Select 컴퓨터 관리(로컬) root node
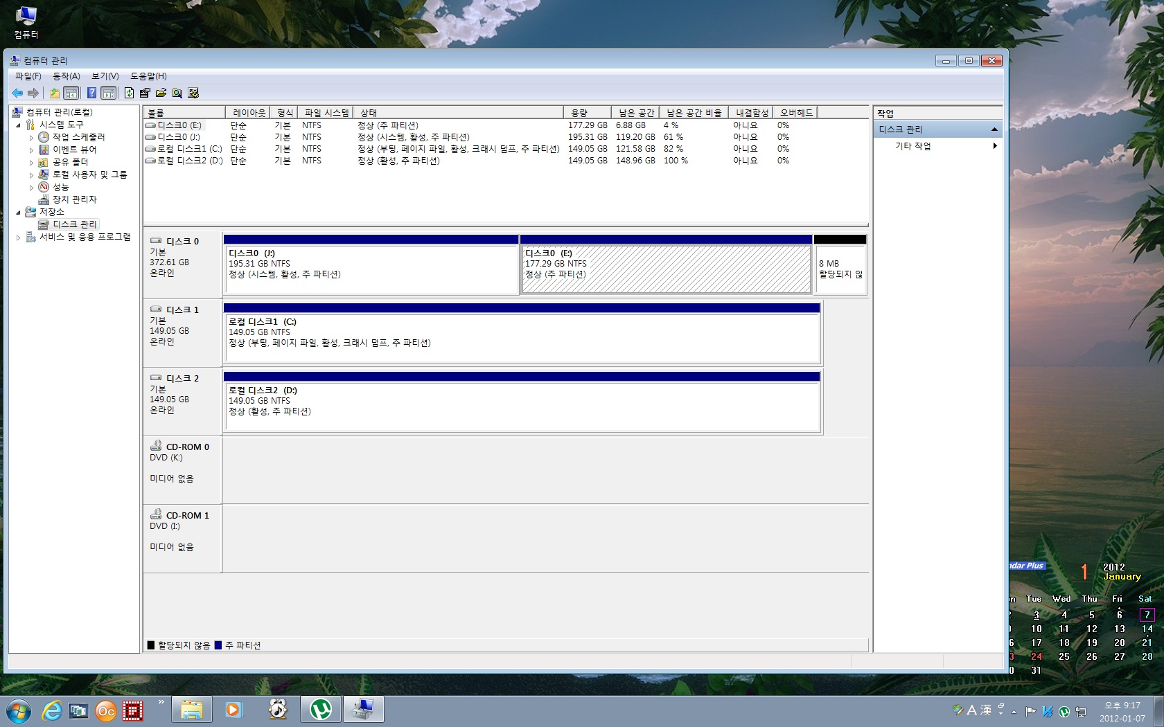Viewport: 1164px width, 727px height. (59, 112)
